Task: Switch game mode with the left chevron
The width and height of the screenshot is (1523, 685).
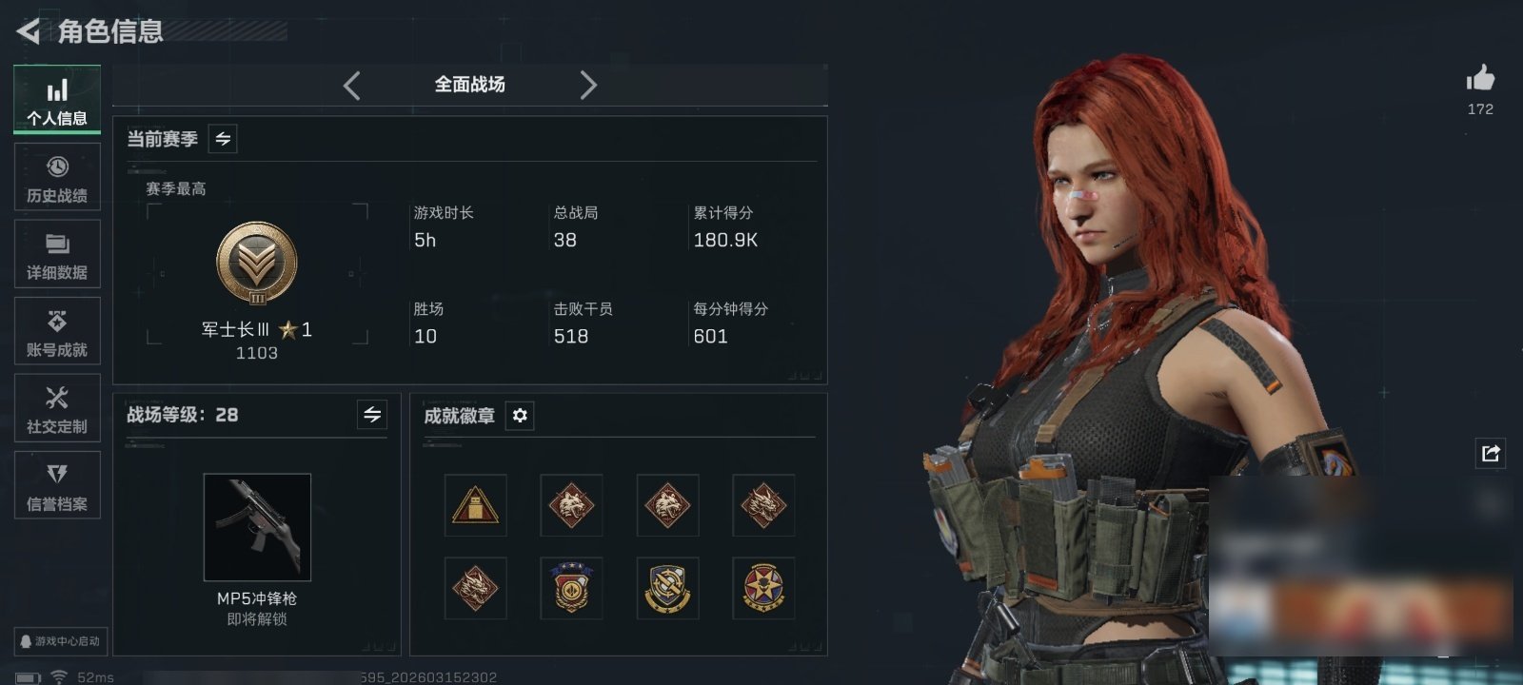Action: click(x=352, y=86)
